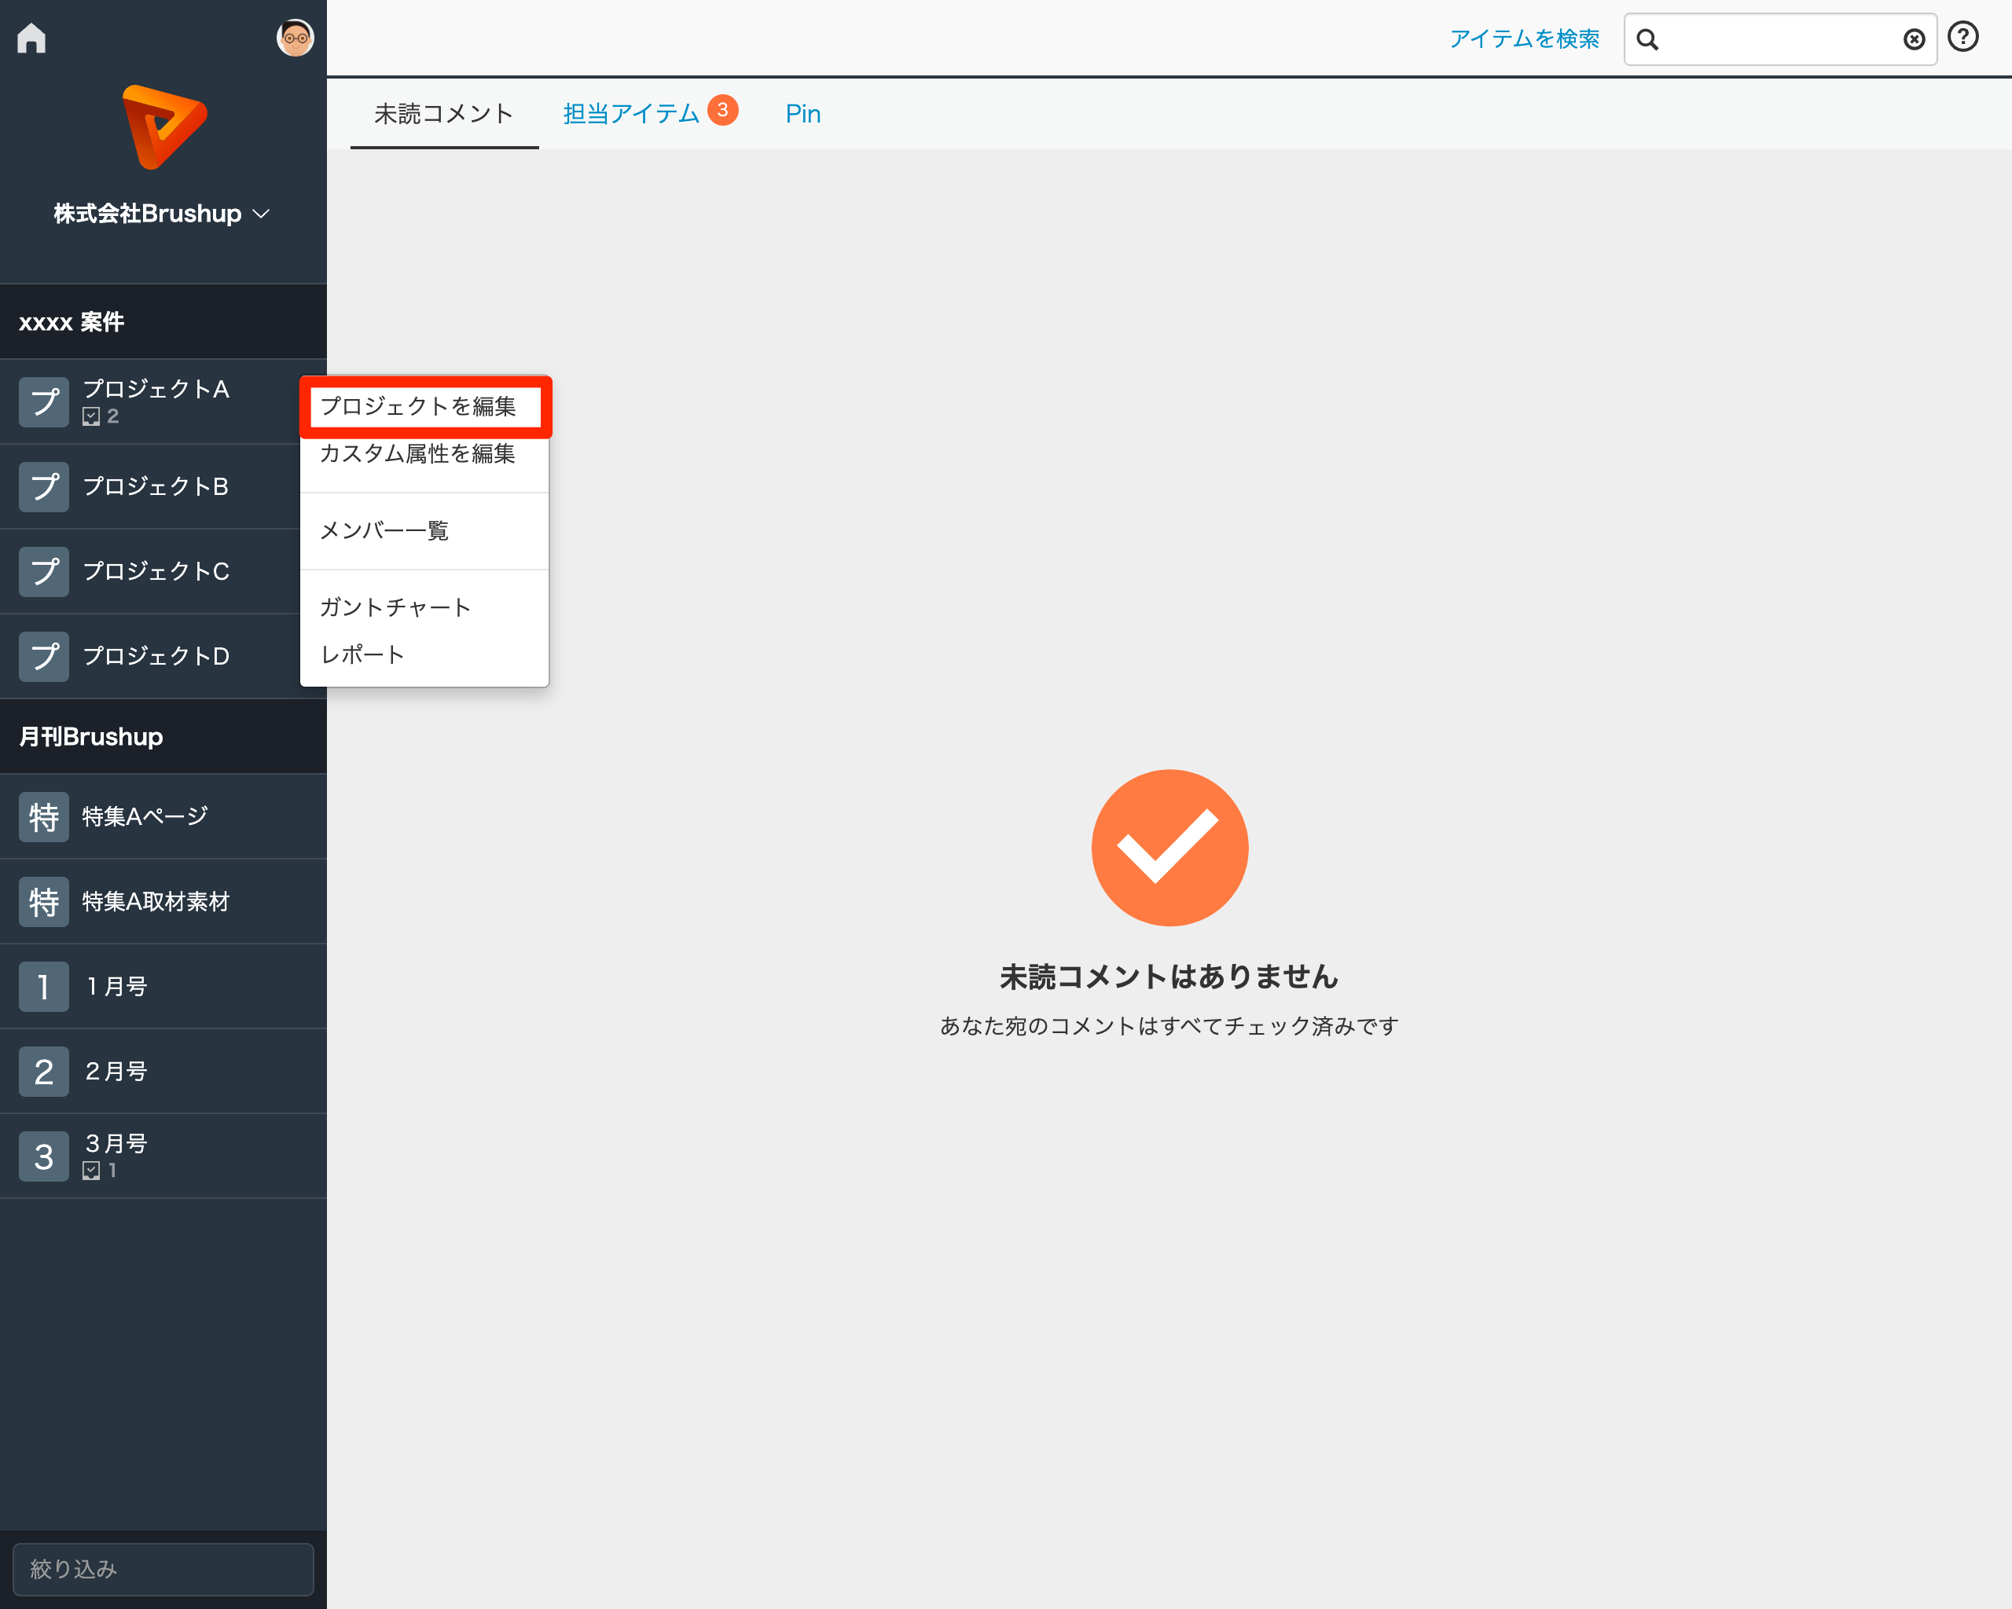Go to the home icon
The height and width of the screenshot is (1609, 2012).
click(x=31, y=38)
